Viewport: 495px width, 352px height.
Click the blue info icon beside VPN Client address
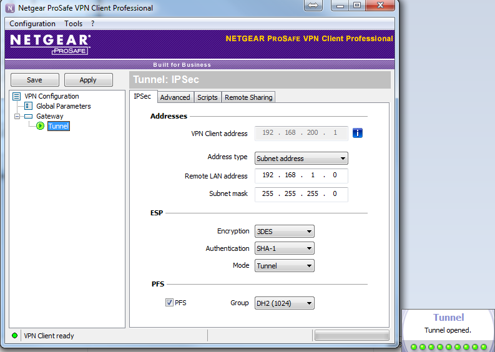pos(357,133)
